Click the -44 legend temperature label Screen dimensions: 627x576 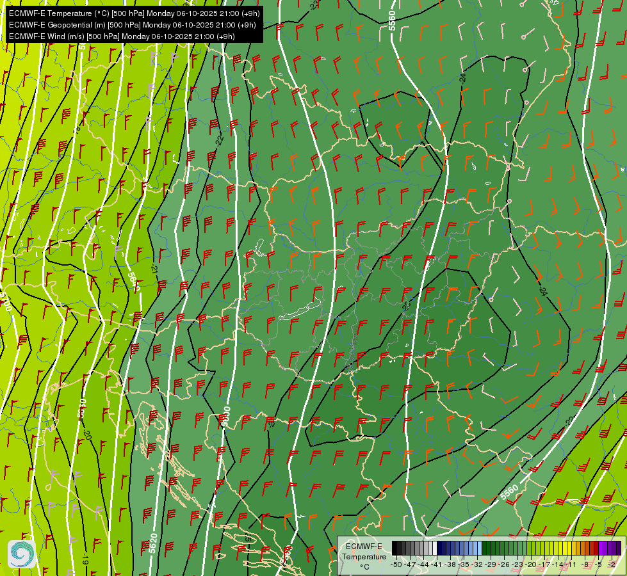tap(423, 564)
